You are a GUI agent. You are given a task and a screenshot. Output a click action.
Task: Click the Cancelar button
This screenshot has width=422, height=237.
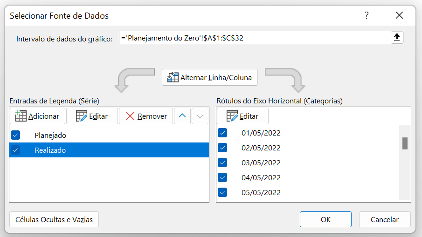click(x=384, y=219)
